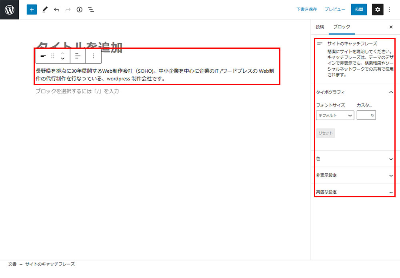Viewport: 400px width, 278px height.
Task: Grab the block drag handle
Action: (x=53, y=56)
